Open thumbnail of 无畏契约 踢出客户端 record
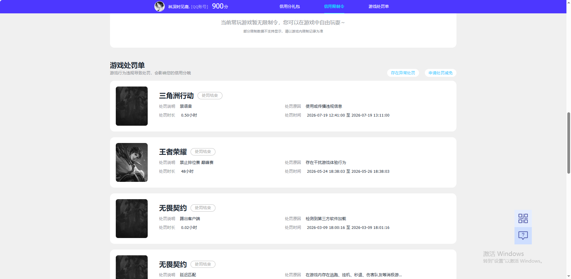This screenshot has width=571, height=279. click(x=132, y=219)
